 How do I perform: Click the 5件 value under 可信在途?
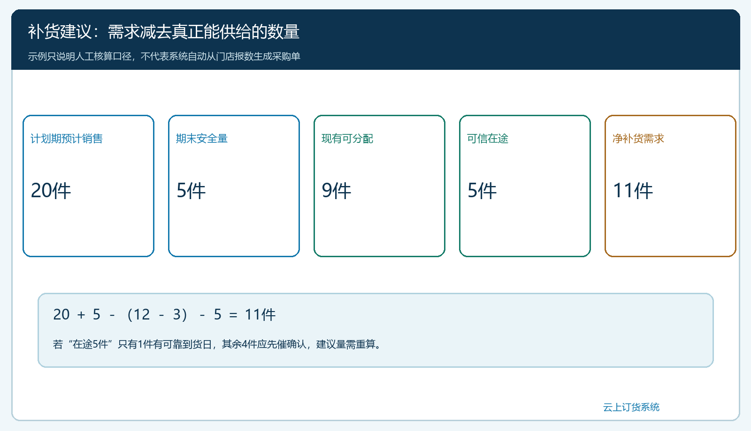pos(482,191)
